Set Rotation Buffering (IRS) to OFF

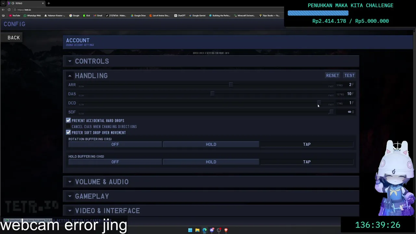pyautogui.click(x=115, y=144)
